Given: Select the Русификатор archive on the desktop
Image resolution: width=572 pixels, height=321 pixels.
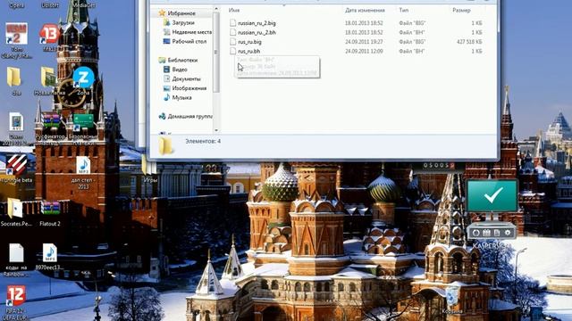Looking at the screenshot, I should click(x=50, y=129).
